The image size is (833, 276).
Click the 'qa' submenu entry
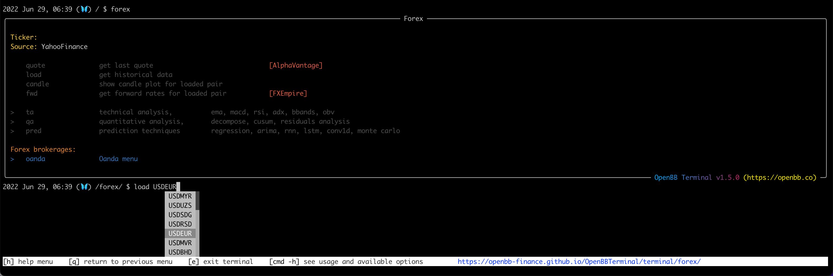click(x=30, y=122)
